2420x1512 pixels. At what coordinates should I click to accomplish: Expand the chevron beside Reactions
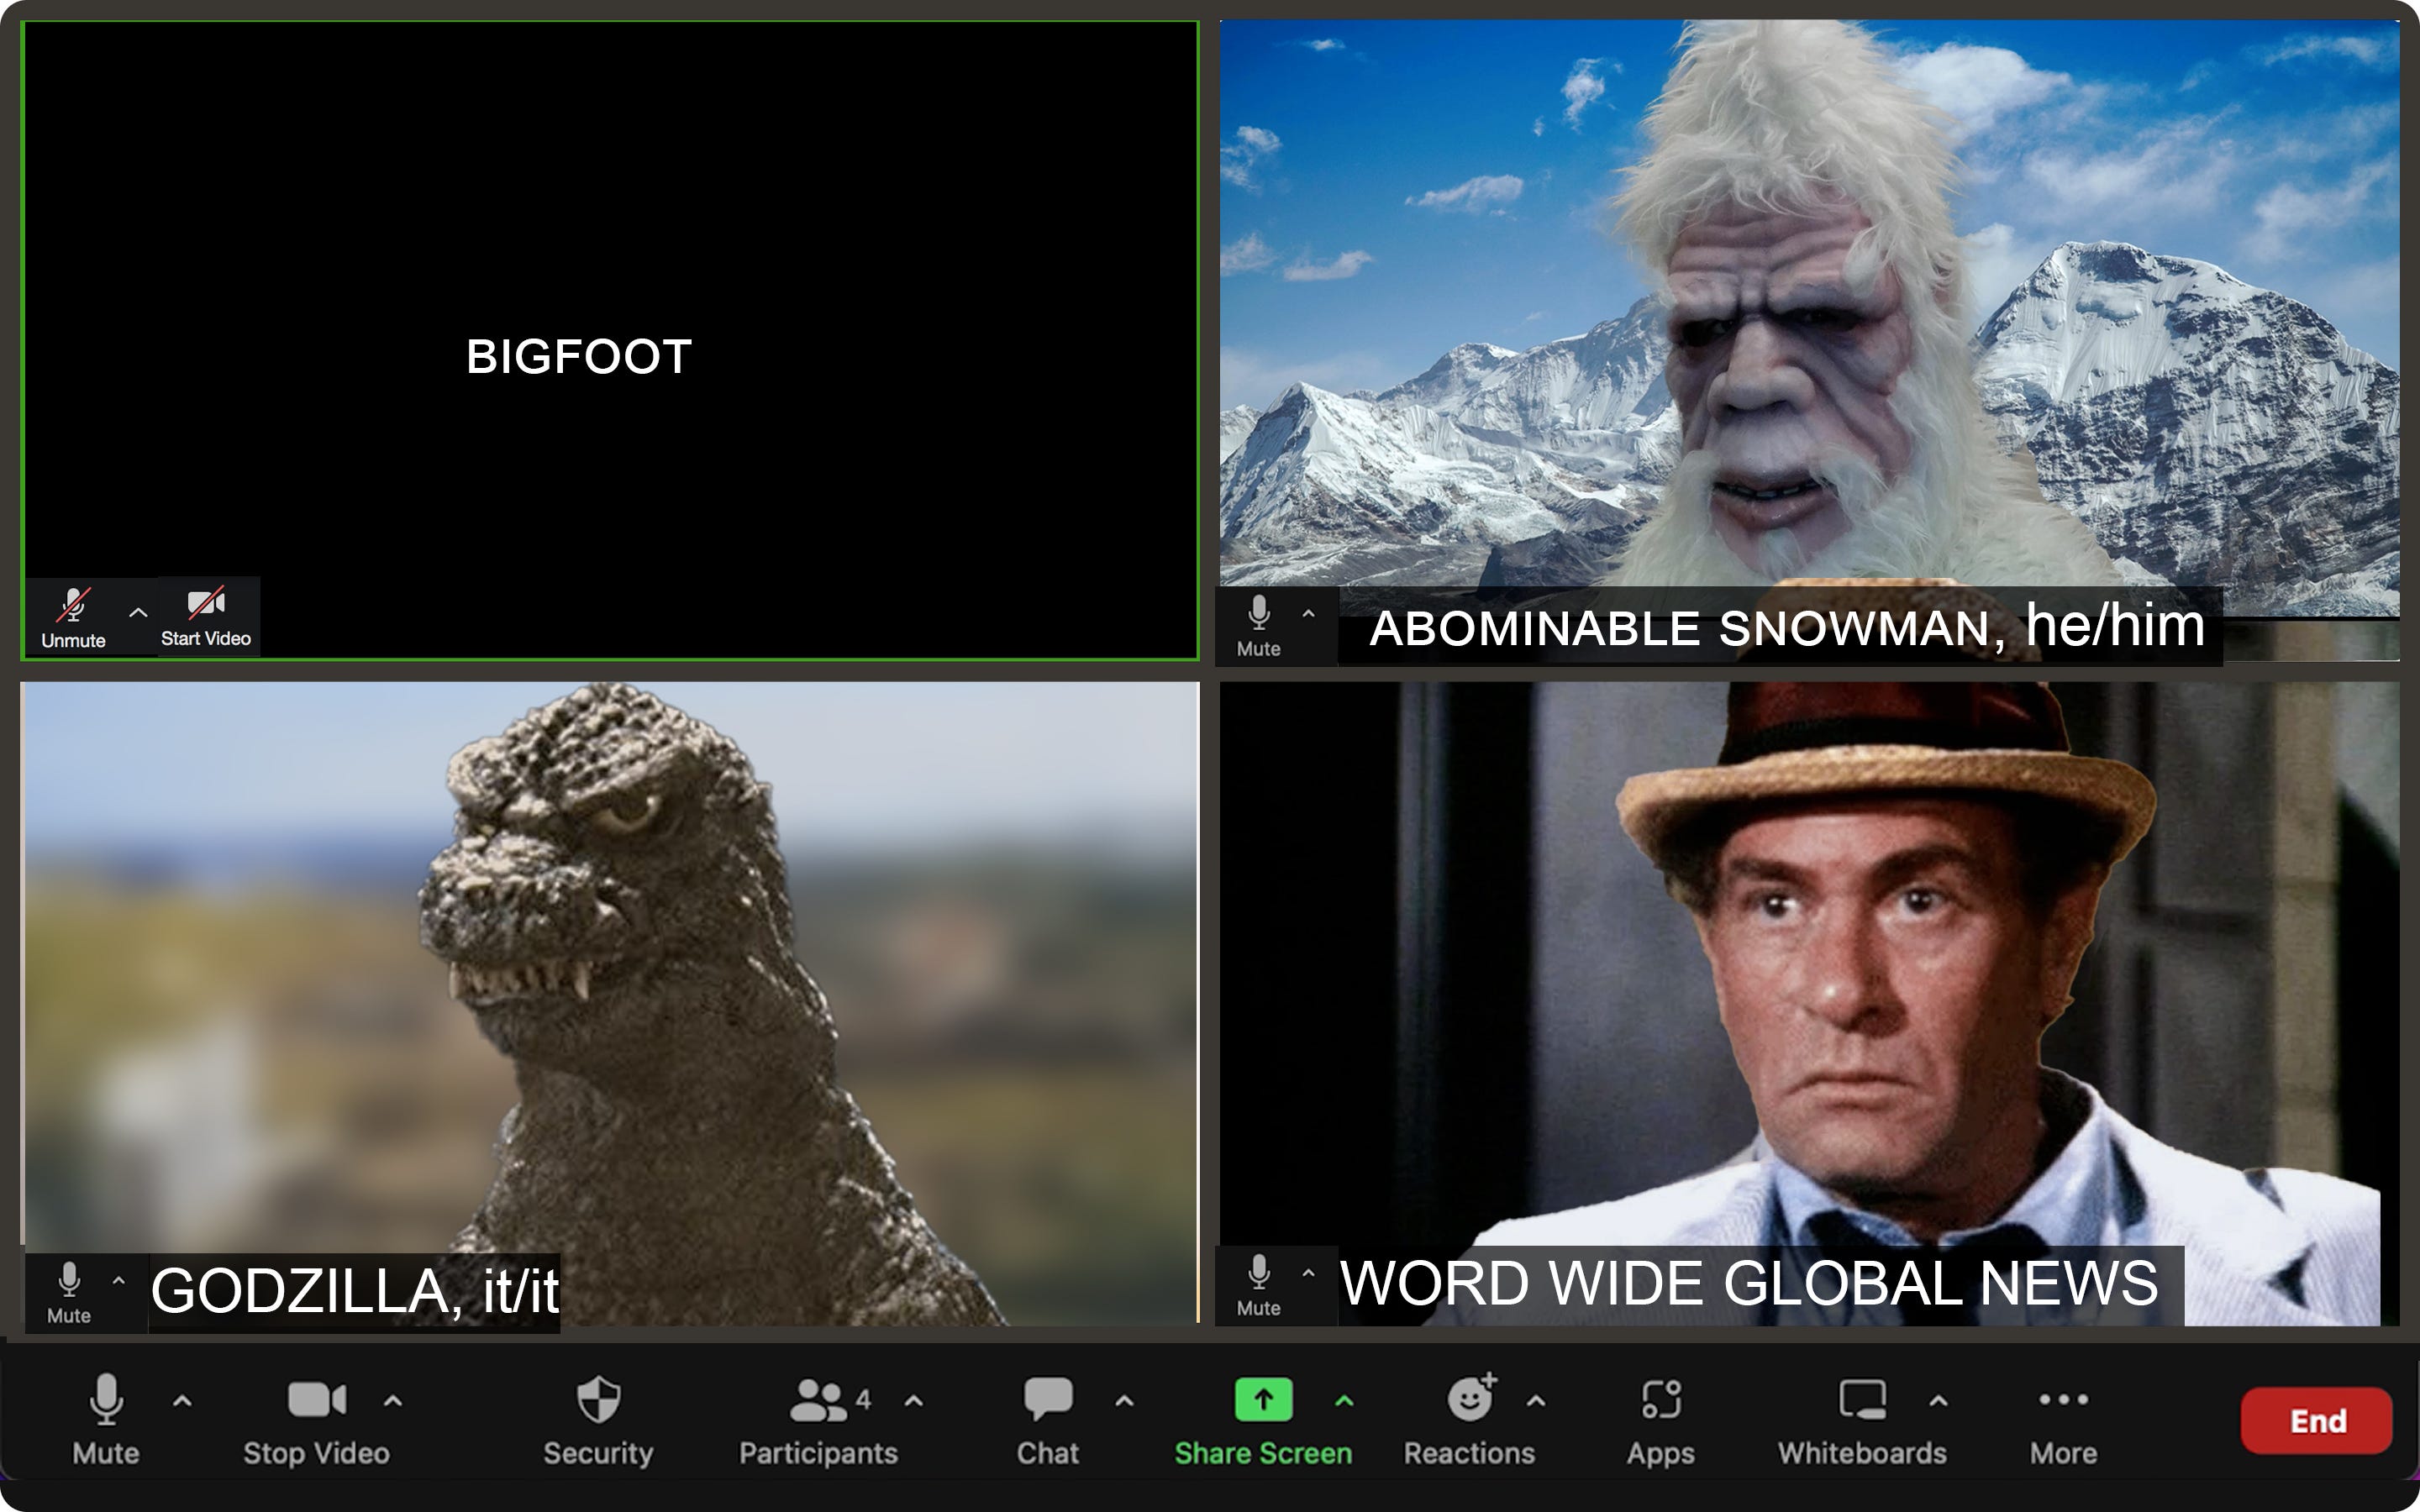coord(1536,1401)
